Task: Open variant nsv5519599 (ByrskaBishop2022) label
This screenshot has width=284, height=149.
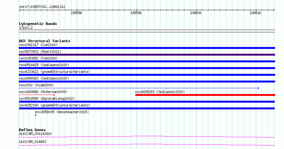Action: (47, 98)
